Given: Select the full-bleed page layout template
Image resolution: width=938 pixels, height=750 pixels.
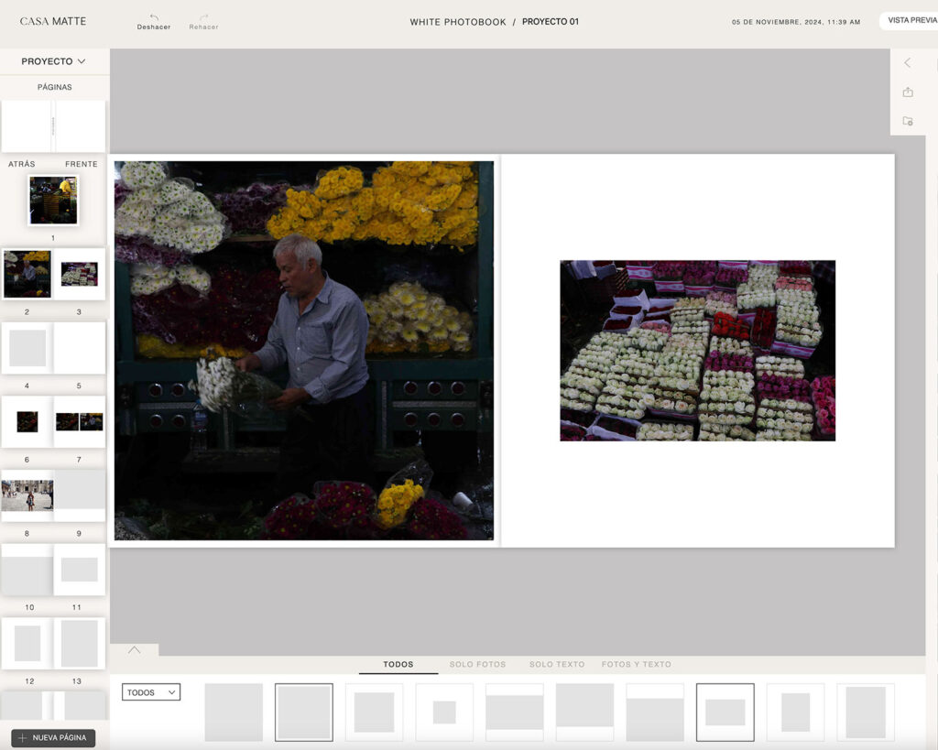Looking at the screenshot, I should tap(234, 712).
